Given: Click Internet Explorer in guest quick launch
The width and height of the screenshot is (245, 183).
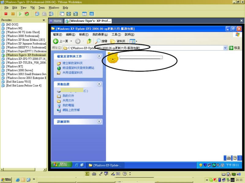Looking at the screenshot, I should click(77, 165).
